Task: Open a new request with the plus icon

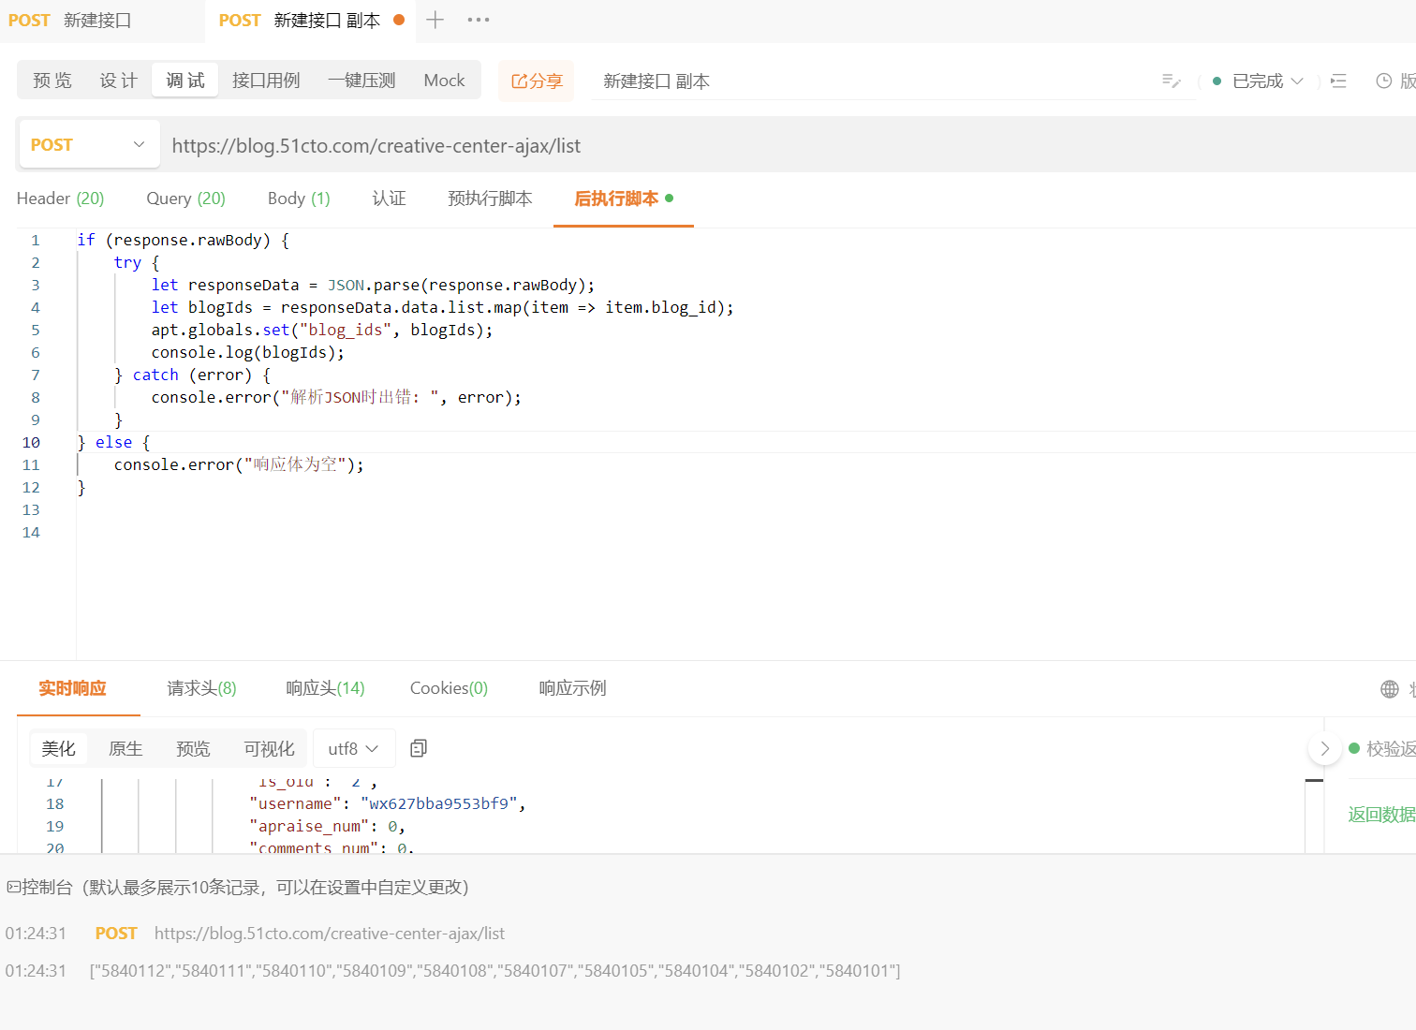Action: pyautogui.click(x=435, y=20)
